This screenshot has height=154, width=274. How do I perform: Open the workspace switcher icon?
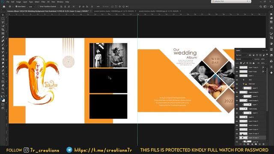[265, 7]
